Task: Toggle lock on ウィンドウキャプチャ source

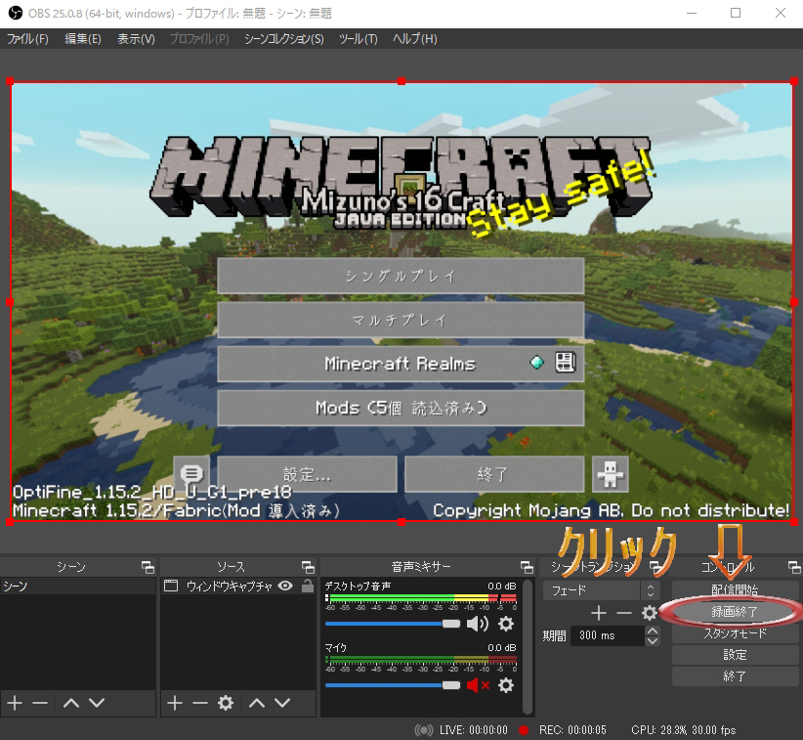Action: (x=308, y=586)
